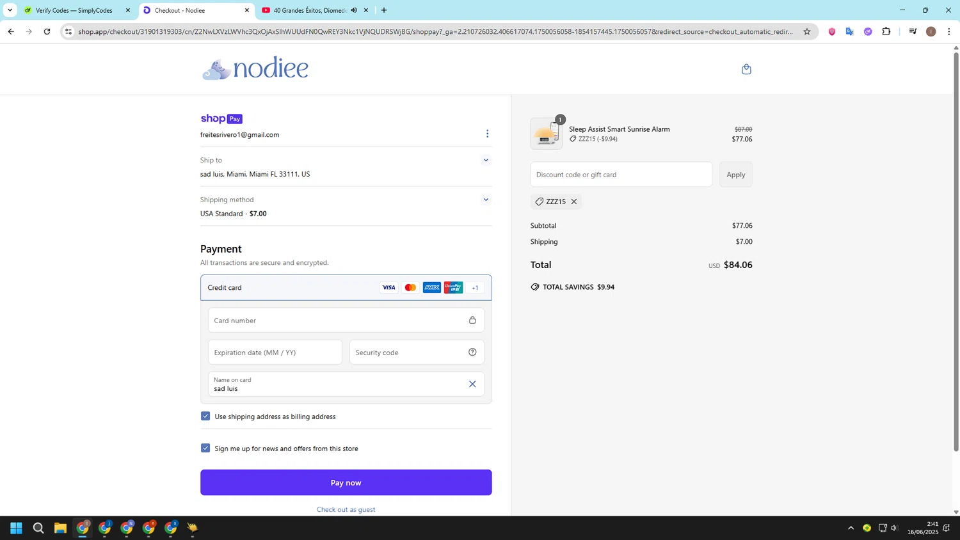
Task: Click the Nodiee logo
Action: coord(255,68)
